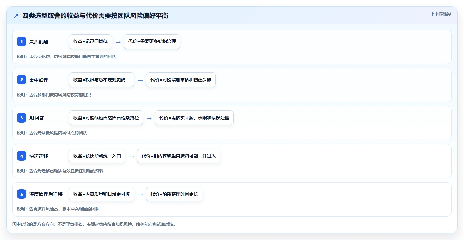The width and height of the screenshot is (464, 240).
Task: Click the 代价=需要更多结构治理 chip
Action: pyautogui.click(x=152, y=42)
